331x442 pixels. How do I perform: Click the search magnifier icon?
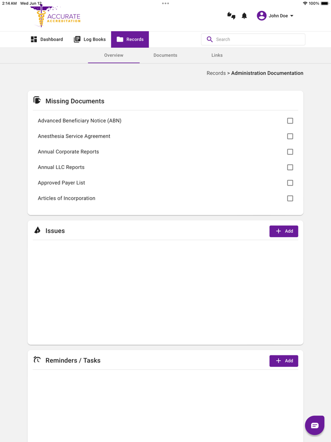point(210,39)
